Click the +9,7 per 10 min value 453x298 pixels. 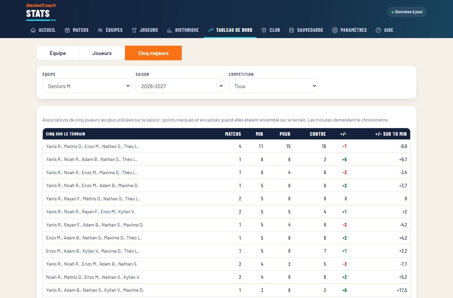coord(403,160)
